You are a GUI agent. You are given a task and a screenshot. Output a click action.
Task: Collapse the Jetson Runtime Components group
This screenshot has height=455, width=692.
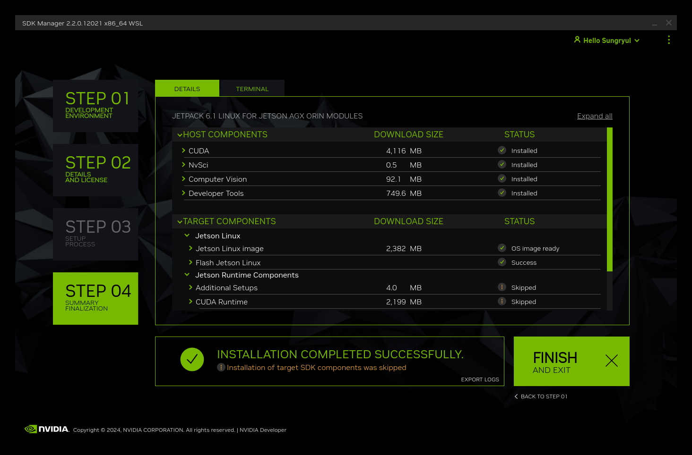187,275
